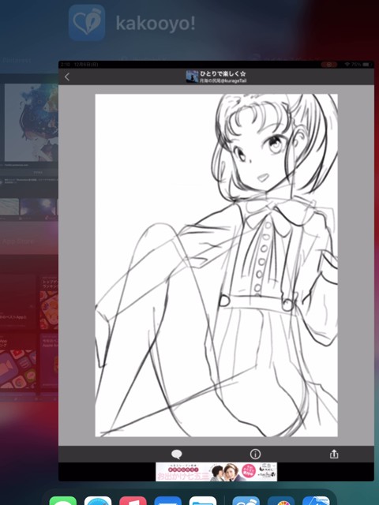Open Mail from the dock

167,501
